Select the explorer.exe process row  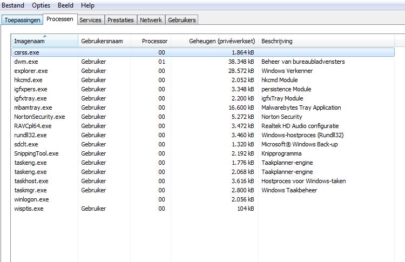tap(31, 71)
